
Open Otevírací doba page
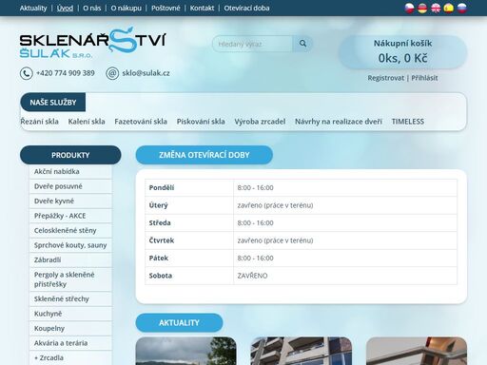point(246,9)
